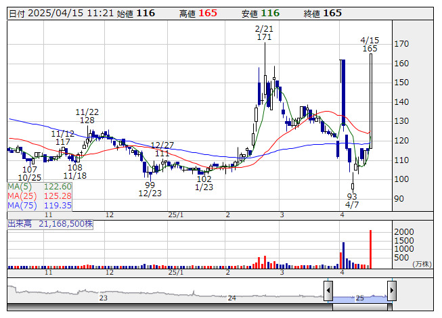Screen dimensions: 442x318
Task: Click the 安値 116 value in header
Action: click(x=261, y=14)
